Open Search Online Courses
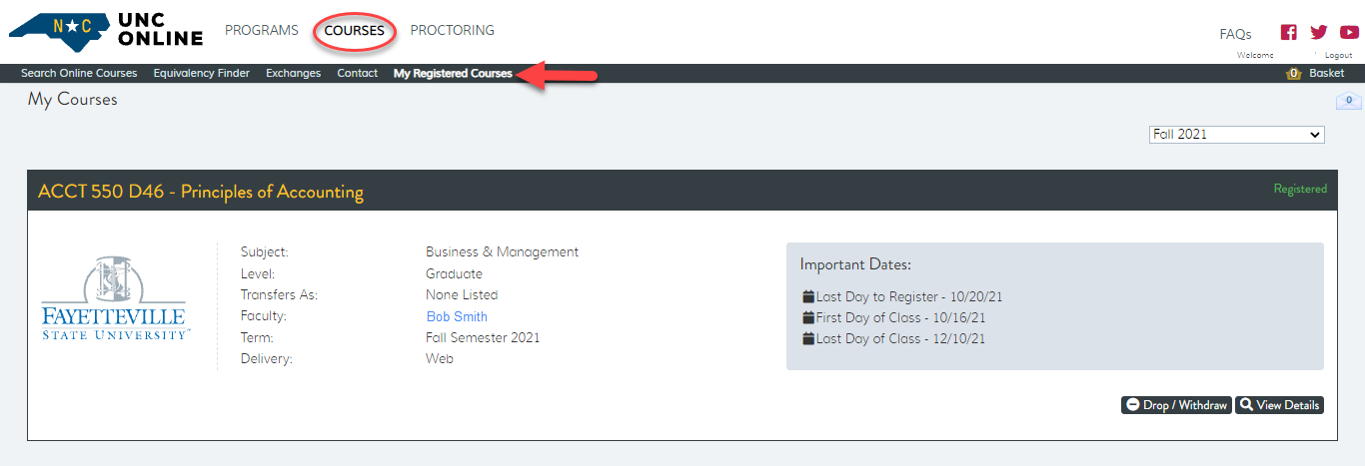 pyautogui.click(x=79, y=74)
